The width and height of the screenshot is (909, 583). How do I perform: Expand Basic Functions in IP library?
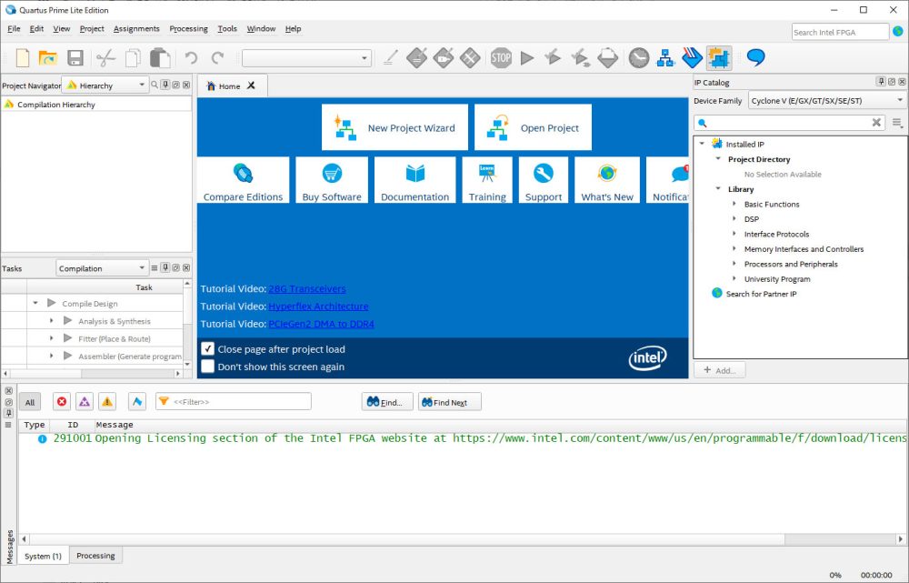(734, 205)
